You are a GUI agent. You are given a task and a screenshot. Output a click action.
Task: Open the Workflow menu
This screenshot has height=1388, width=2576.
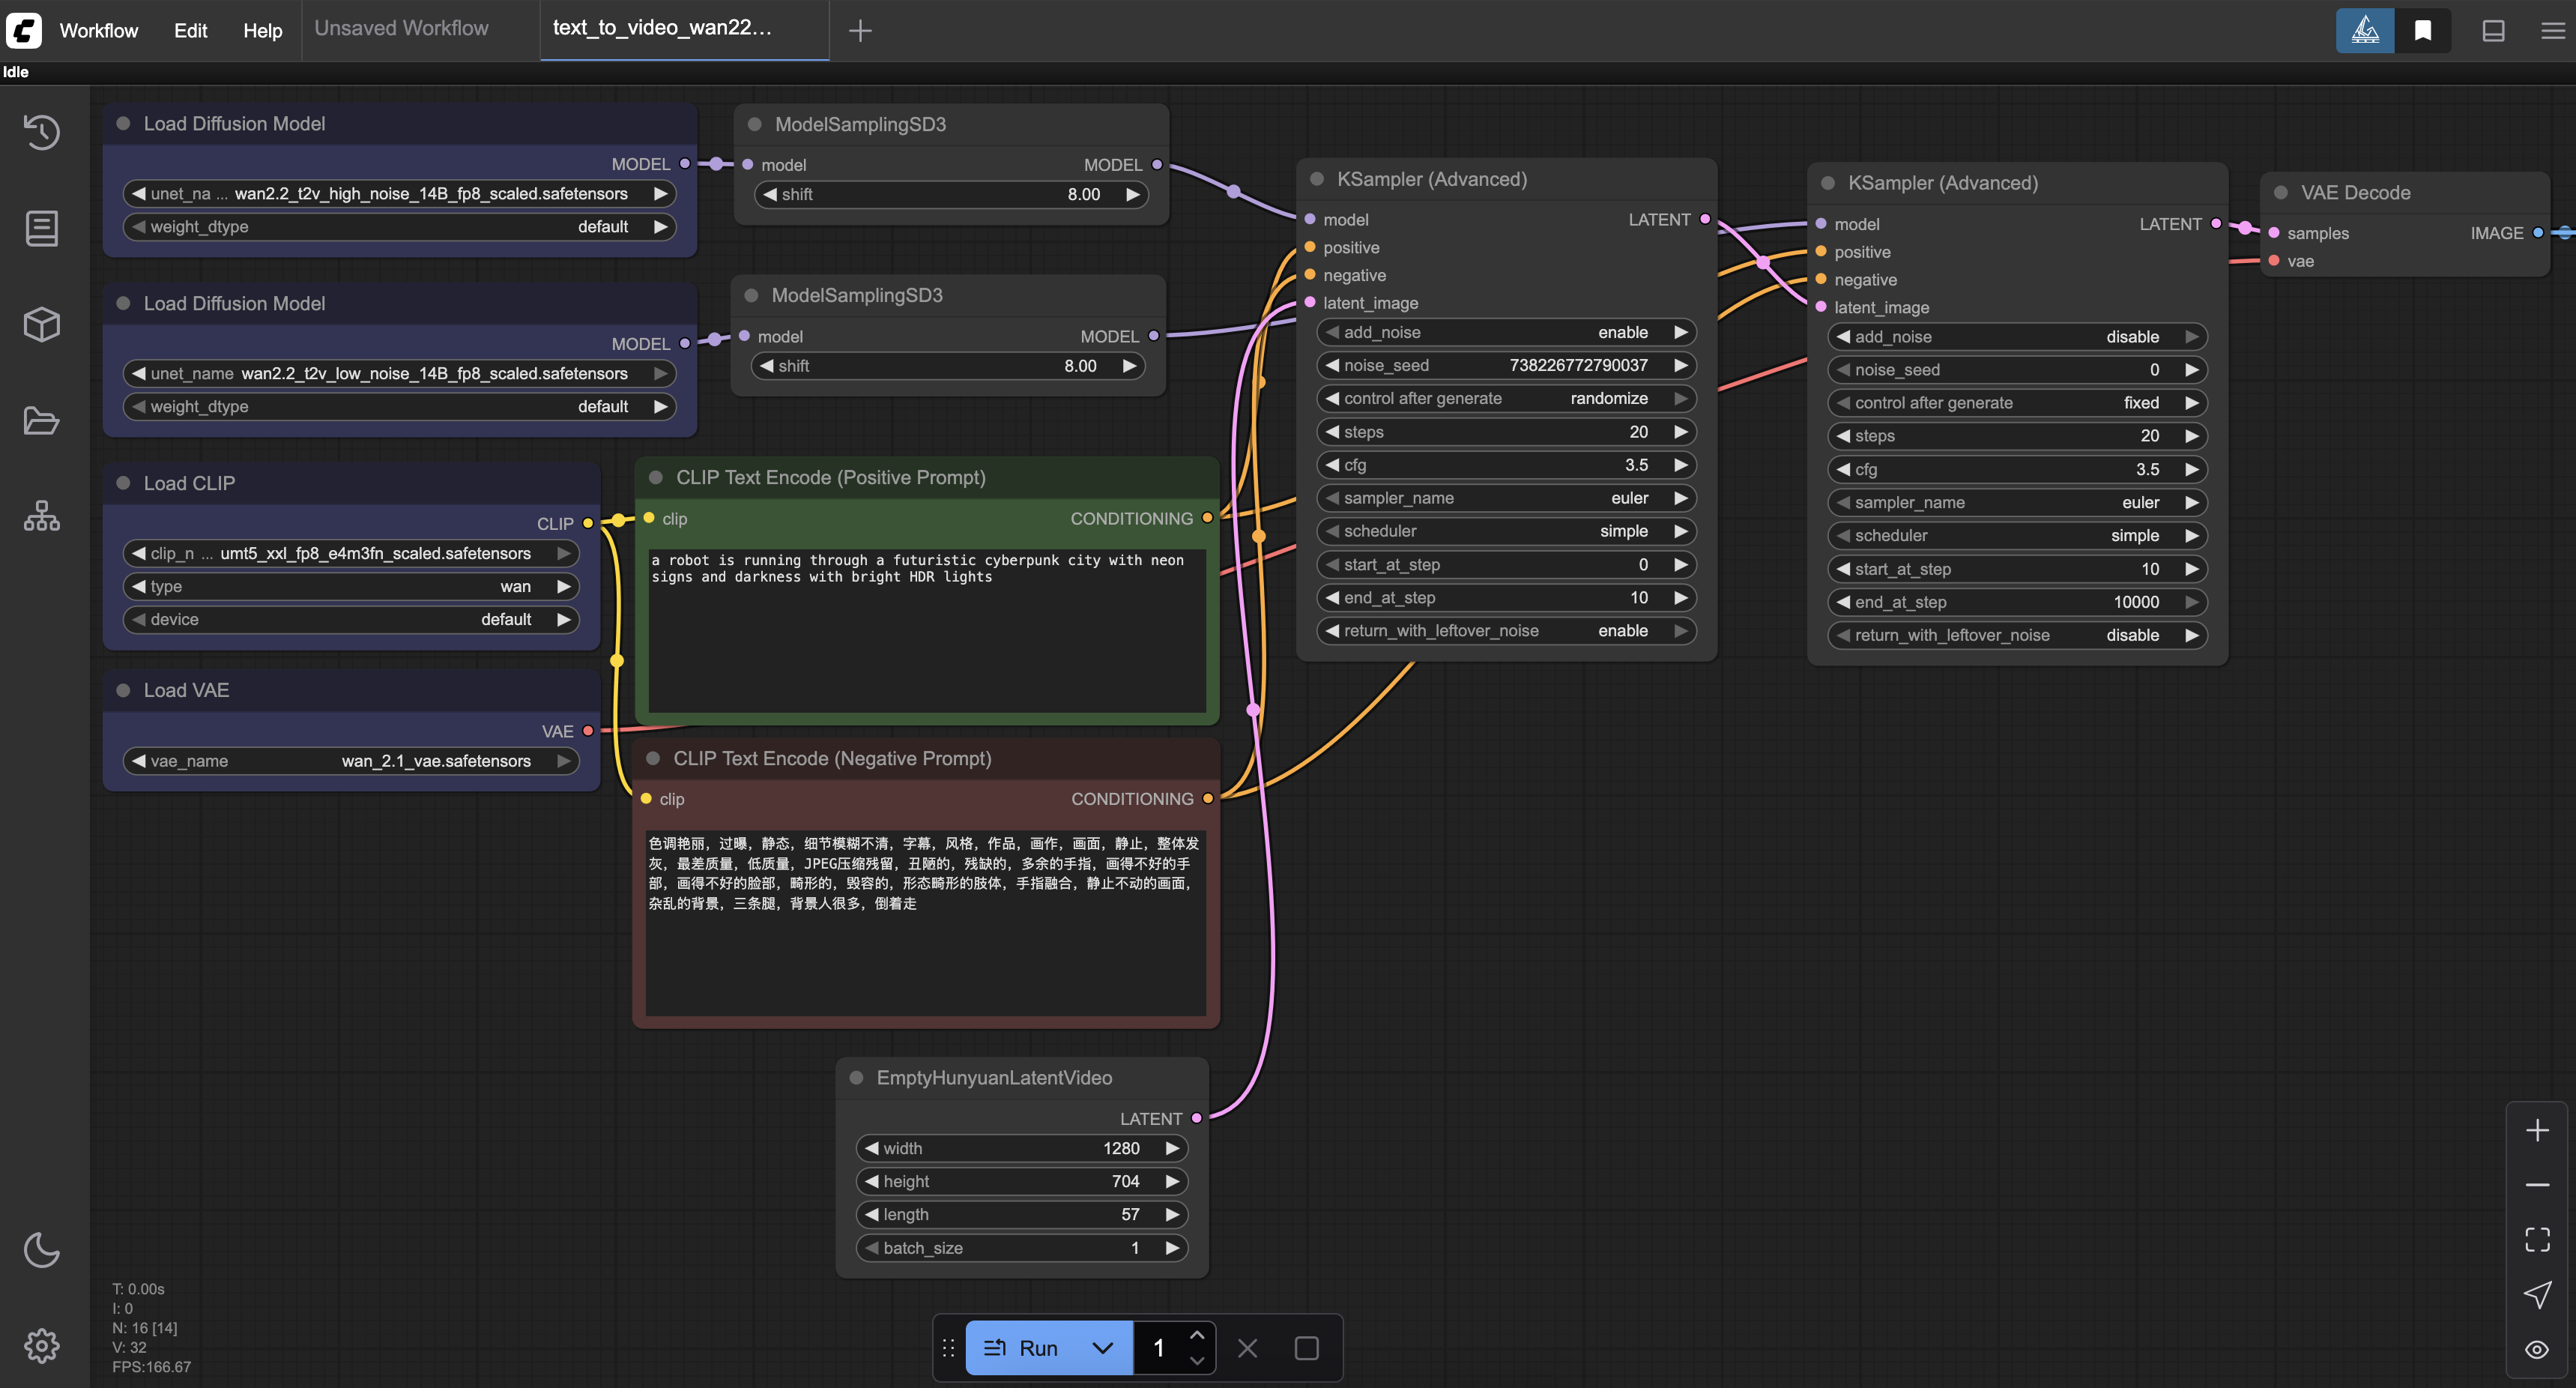(98, 30)
